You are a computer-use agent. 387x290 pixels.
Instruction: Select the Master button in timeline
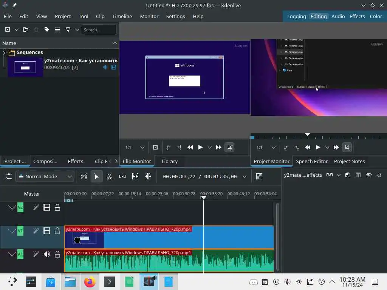coord(32,194)
